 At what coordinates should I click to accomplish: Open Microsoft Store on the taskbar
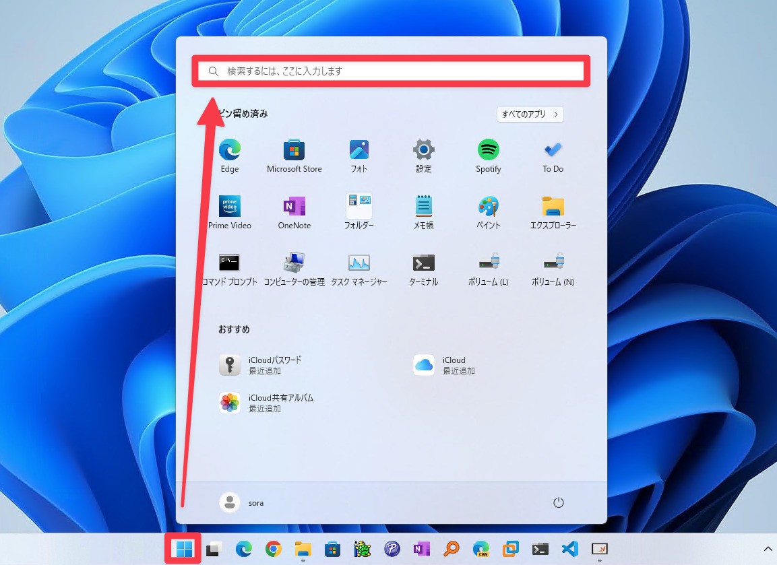[x=332, y=549]
